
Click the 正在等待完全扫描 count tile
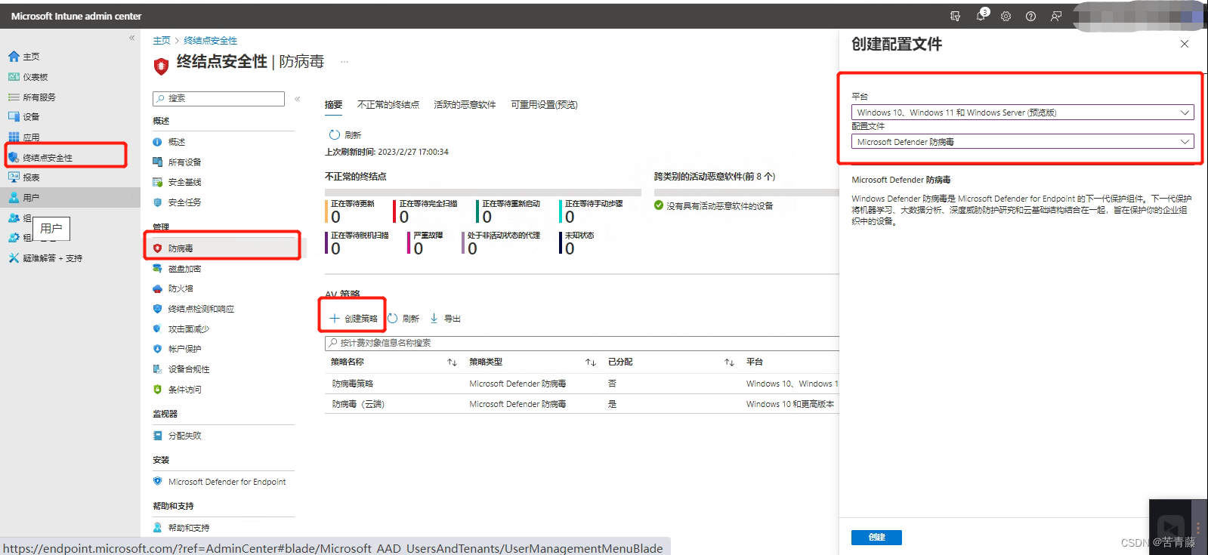point(426,212)
